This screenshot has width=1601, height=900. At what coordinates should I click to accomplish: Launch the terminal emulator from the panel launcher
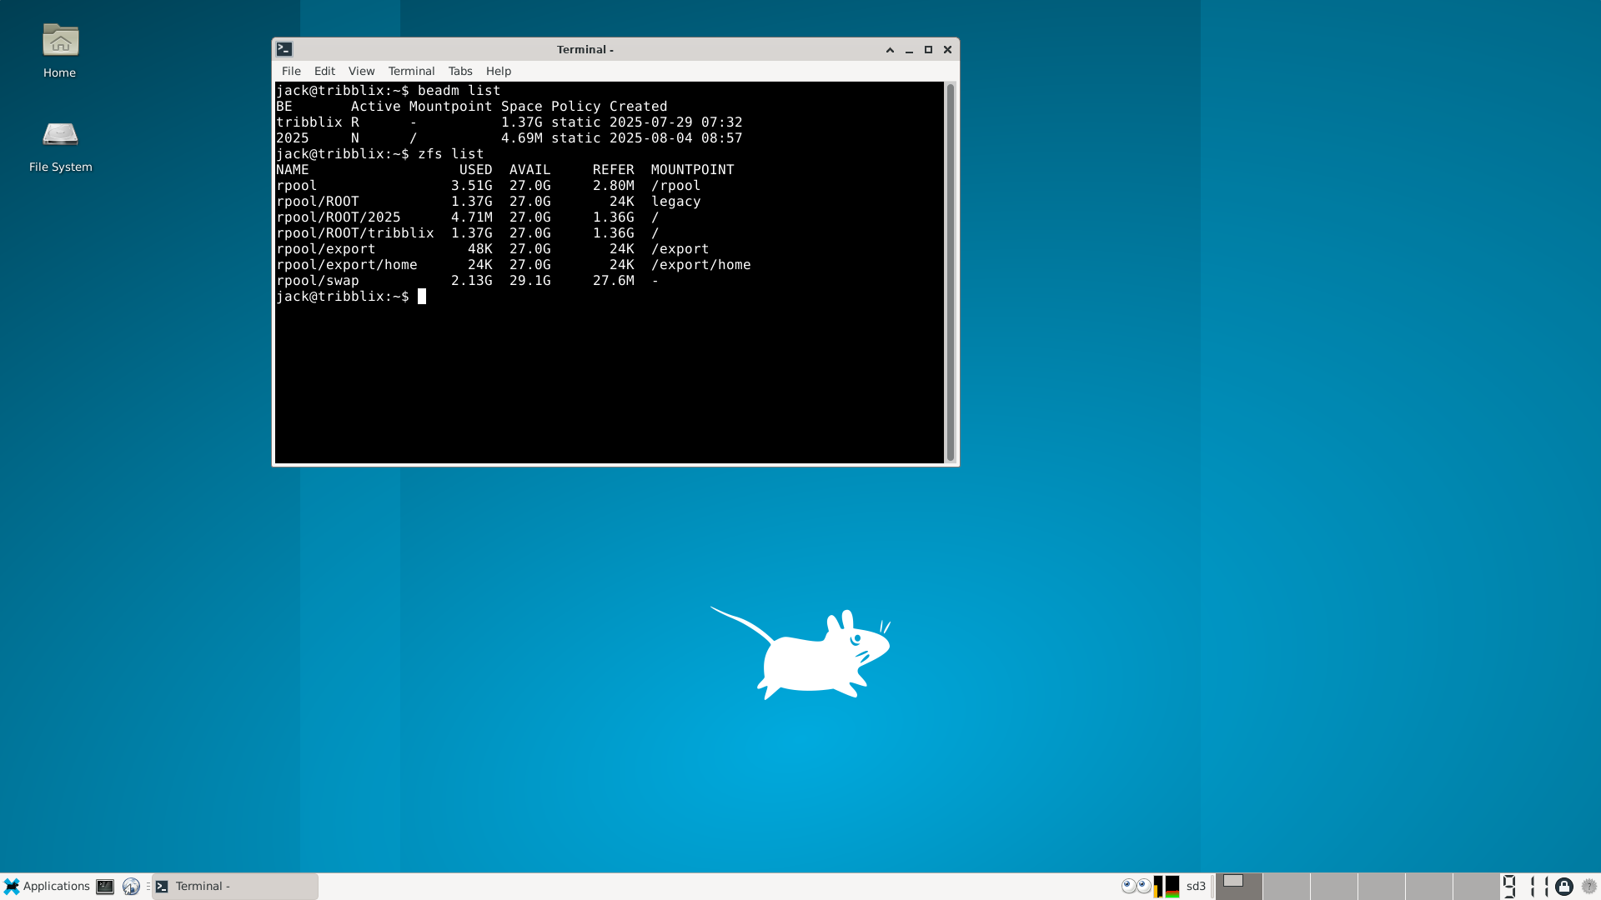tap(105, 887)
